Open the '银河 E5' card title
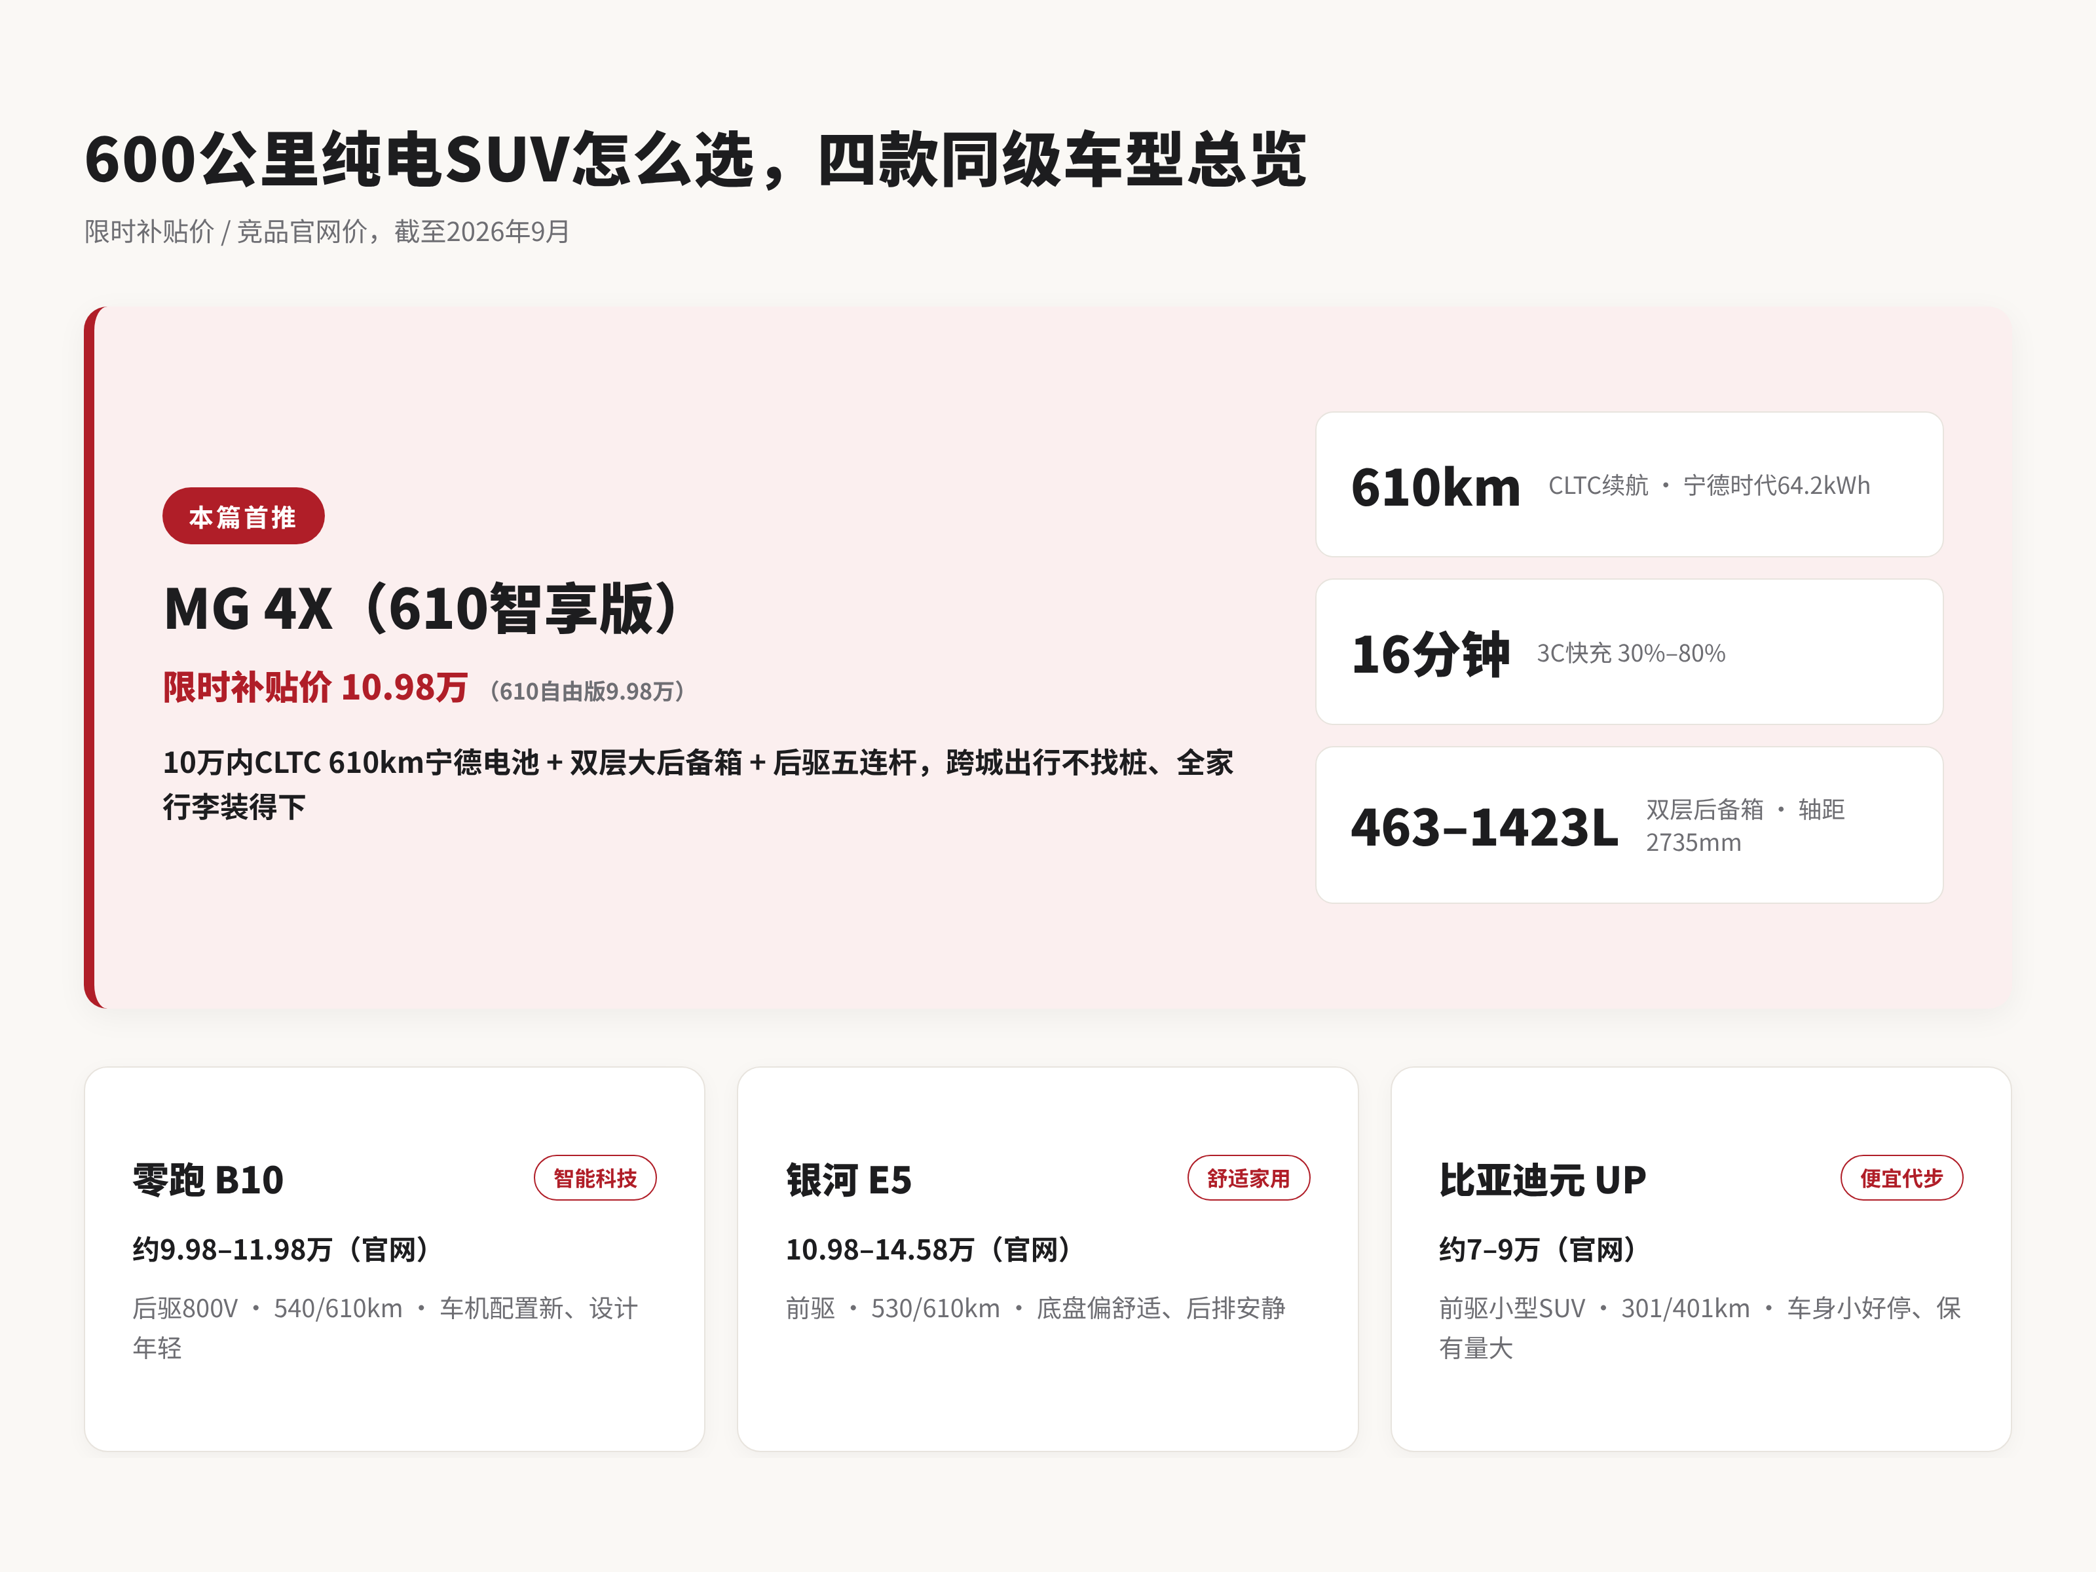 click(x=849, y=1180)
